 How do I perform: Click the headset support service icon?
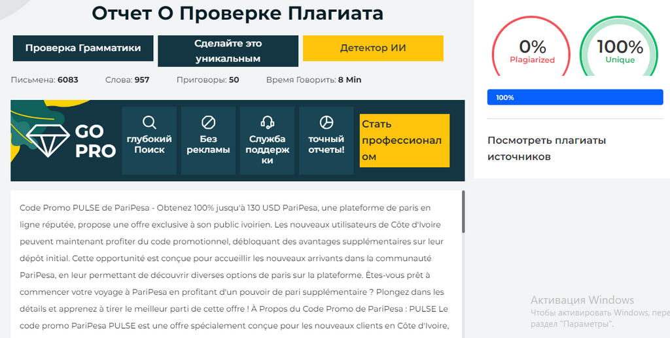click(267, 122)
